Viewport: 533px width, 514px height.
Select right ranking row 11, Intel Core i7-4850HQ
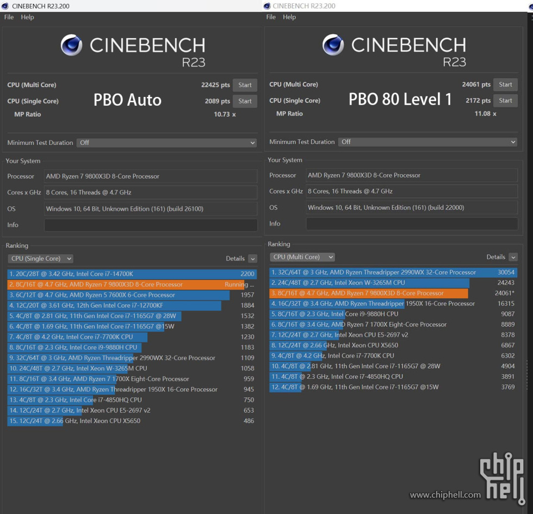pos(393,377)
